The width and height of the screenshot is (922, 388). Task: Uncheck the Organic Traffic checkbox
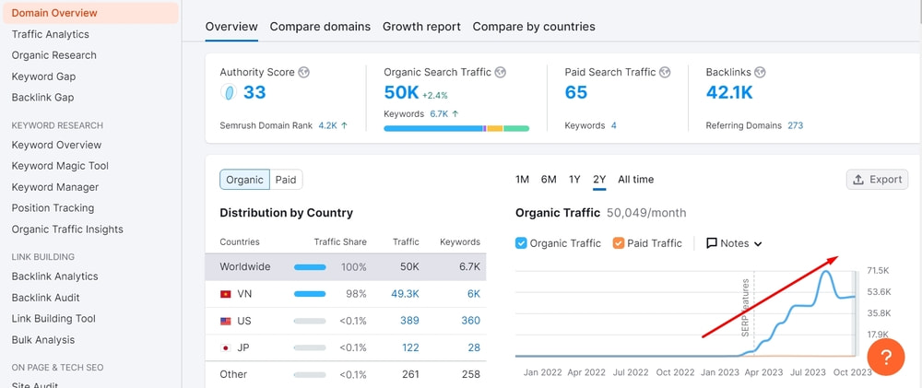pyautogui.click(x=521, y=243)
